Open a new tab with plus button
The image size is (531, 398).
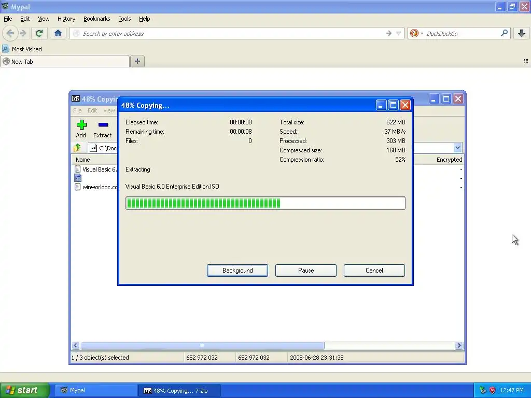[x=137, y=61]
